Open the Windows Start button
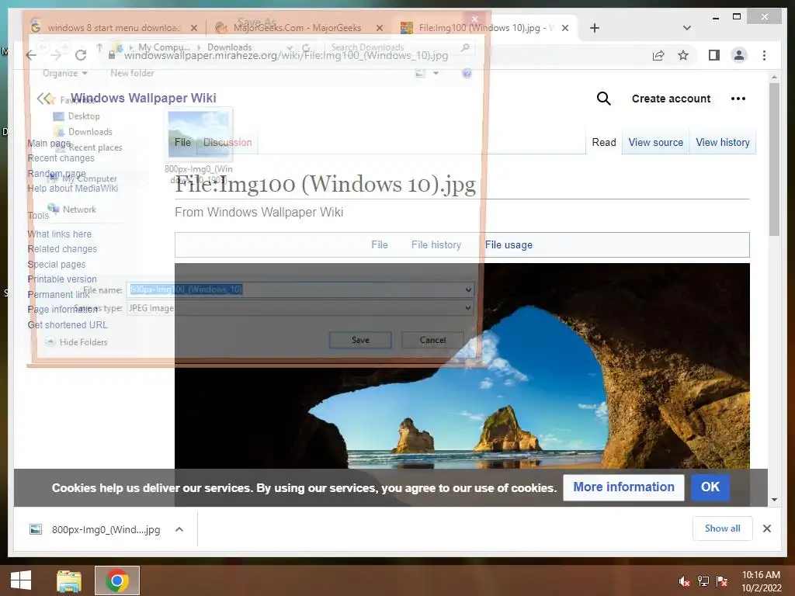795x596 pixels. (21, 580)
